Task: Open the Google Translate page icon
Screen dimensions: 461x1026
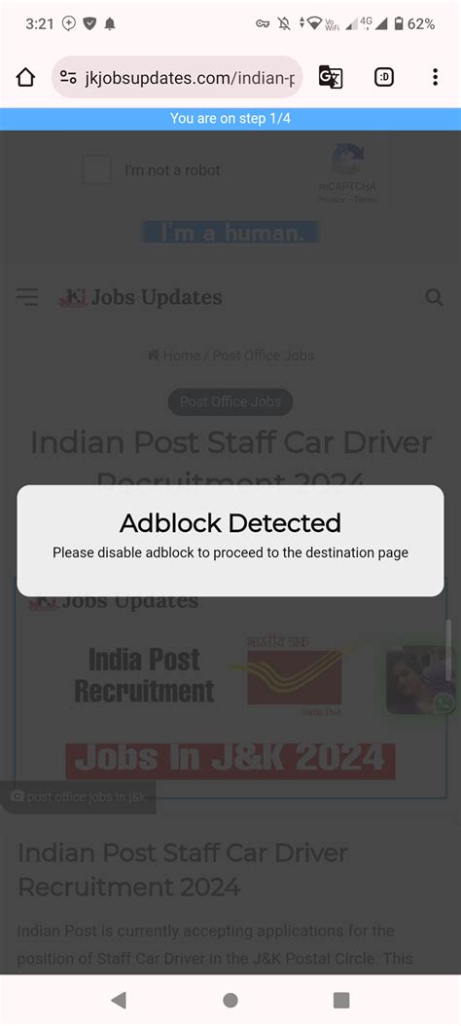Action: (x=331, y=77)
